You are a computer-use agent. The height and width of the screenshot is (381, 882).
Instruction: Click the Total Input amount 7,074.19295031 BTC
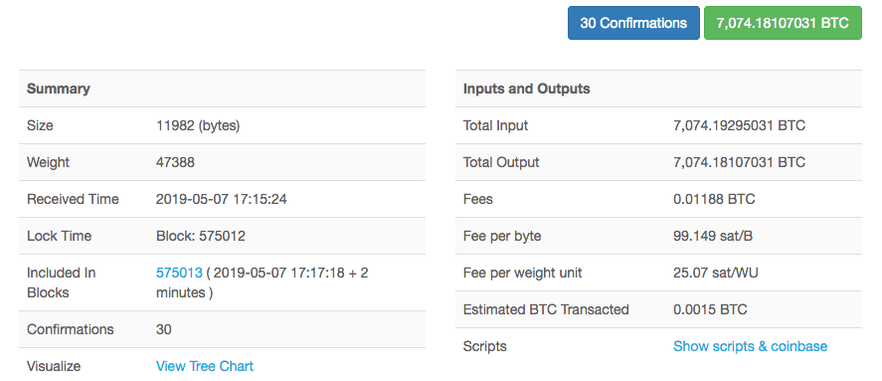tap(739, 125)
